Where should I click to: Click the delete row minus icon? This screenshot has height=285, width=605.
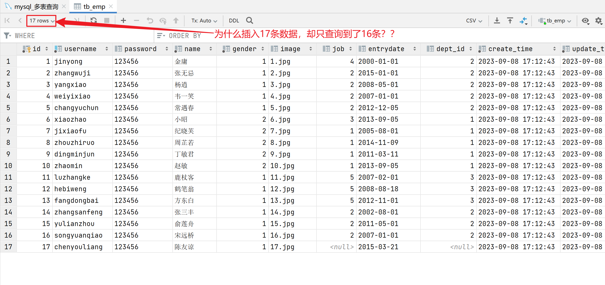(136, 20)
